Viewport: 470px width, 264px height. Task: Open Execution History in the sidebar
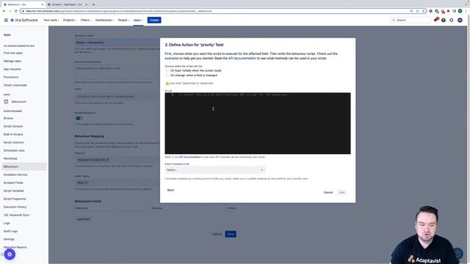[15, 207]
